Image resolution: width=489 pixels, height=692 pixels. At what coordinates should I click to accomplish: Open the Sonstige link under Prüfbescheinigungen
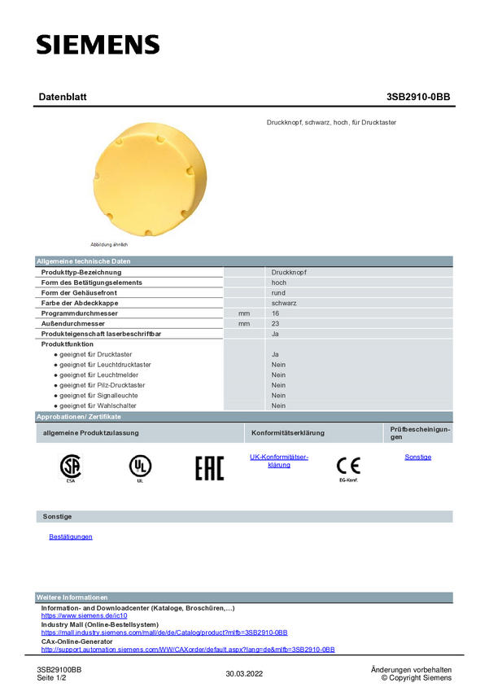tap(418, 458)
